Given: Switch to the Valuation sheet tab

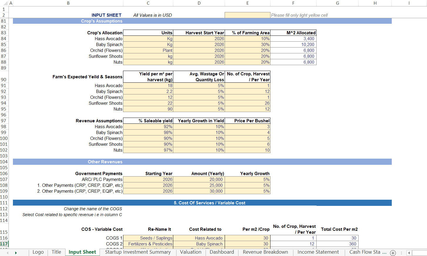Looking at the screenshot, I should (191, 252).
